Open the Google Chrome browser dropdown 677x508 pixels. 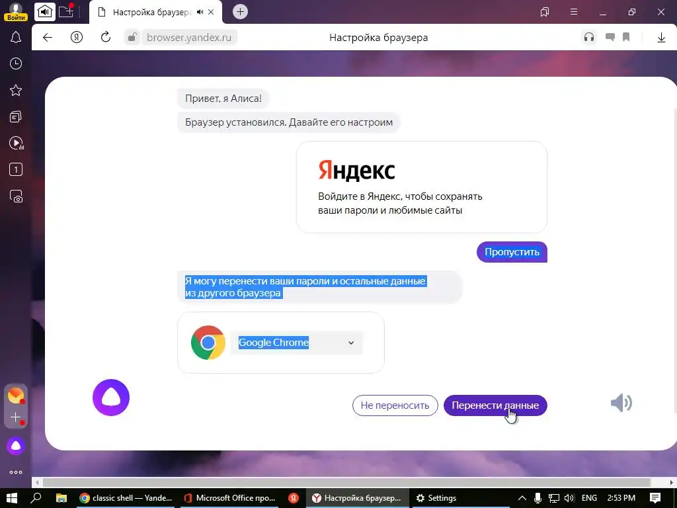297,343
